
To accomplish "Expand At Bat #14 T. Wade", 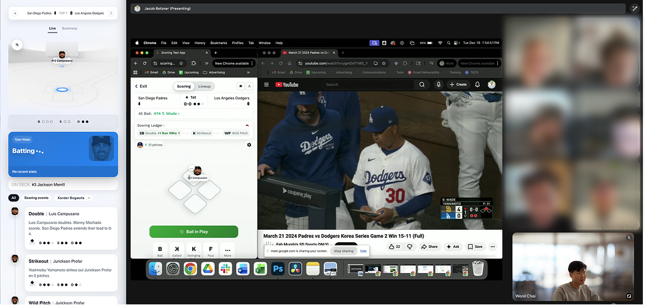I will 167,114.
